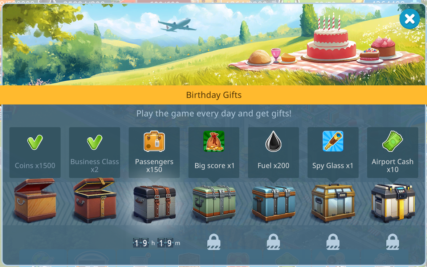The image size is (427, 267).
Task: Click the padlock below the green chest
Action: 214,242
